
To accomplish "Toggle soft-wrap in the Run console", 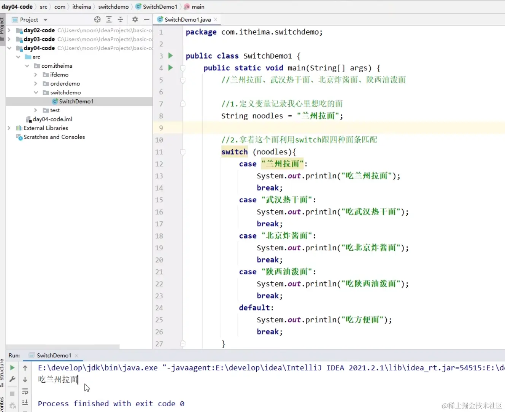I will [x=25, y=391].
